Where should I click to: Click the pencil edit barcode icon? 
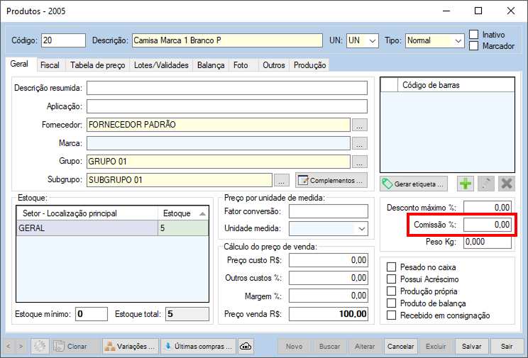pyautogui.click(x=485, y=184)
